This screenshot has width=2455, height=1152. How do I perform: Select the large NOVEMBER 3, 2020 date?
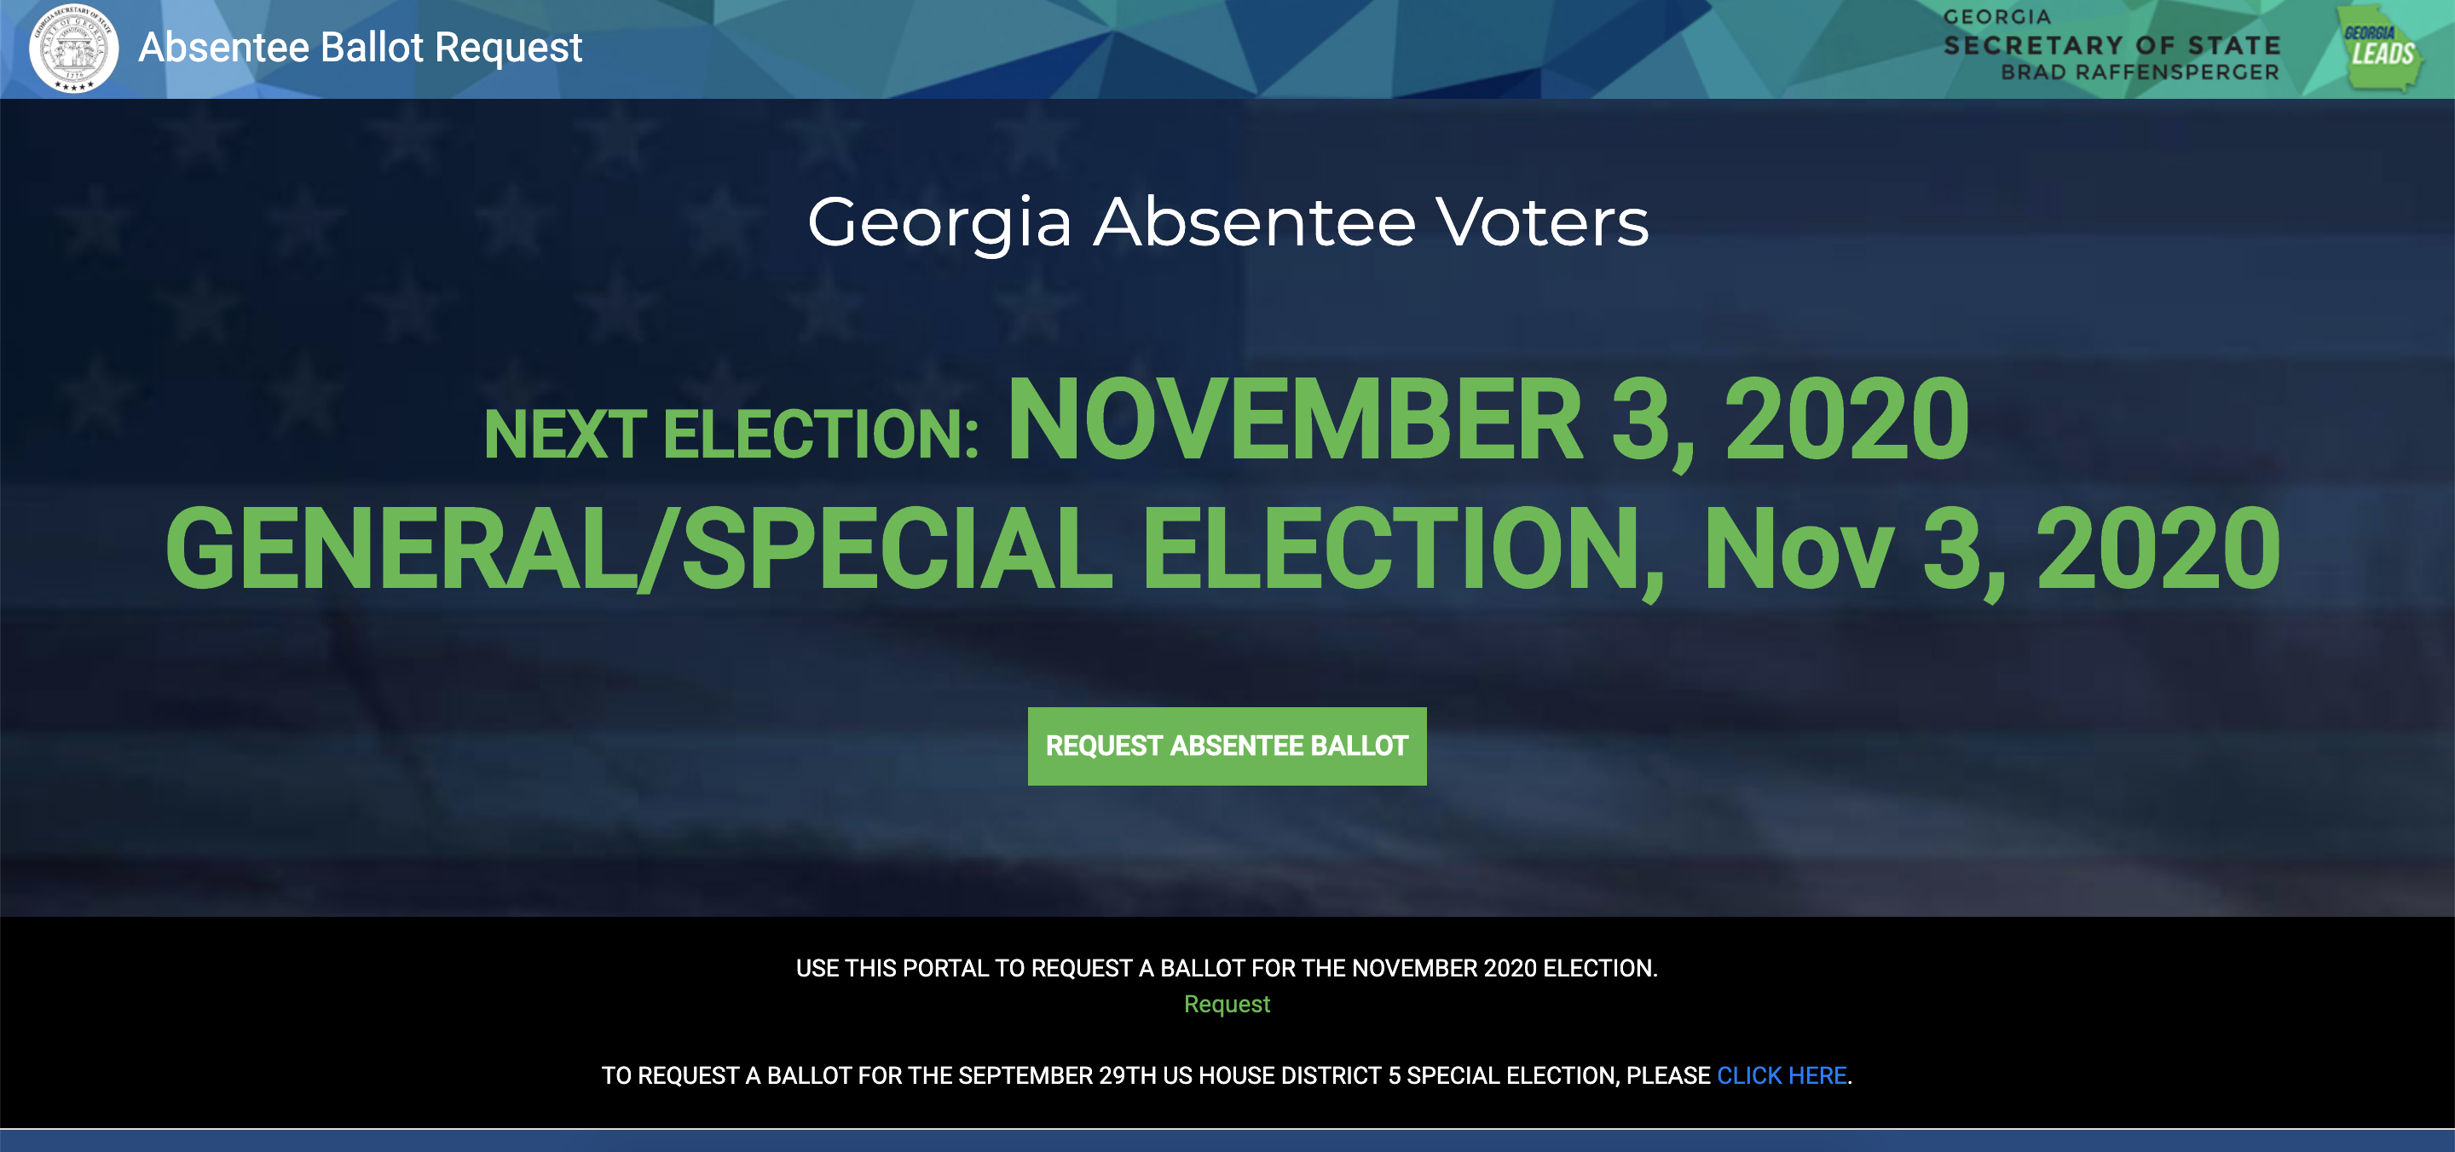point(1487,419)
